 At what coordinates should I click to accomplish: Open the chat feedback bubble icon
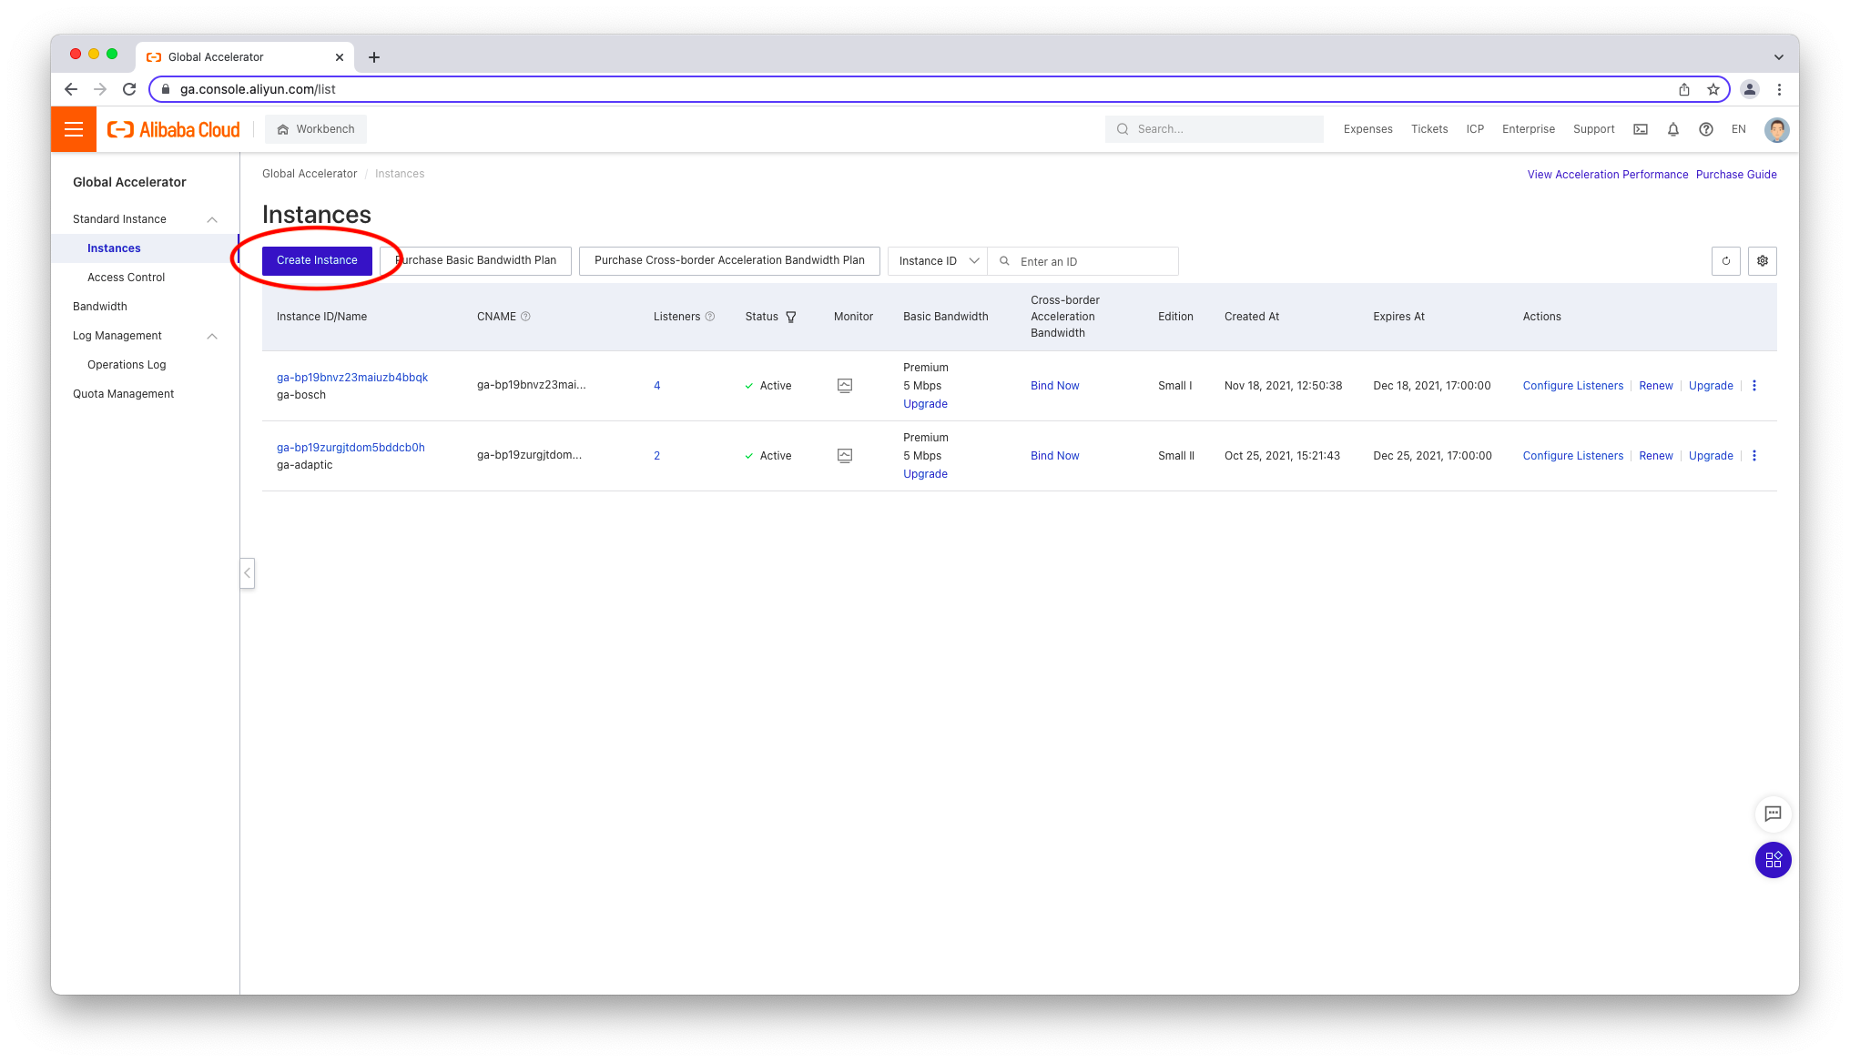pos(1773,814)
